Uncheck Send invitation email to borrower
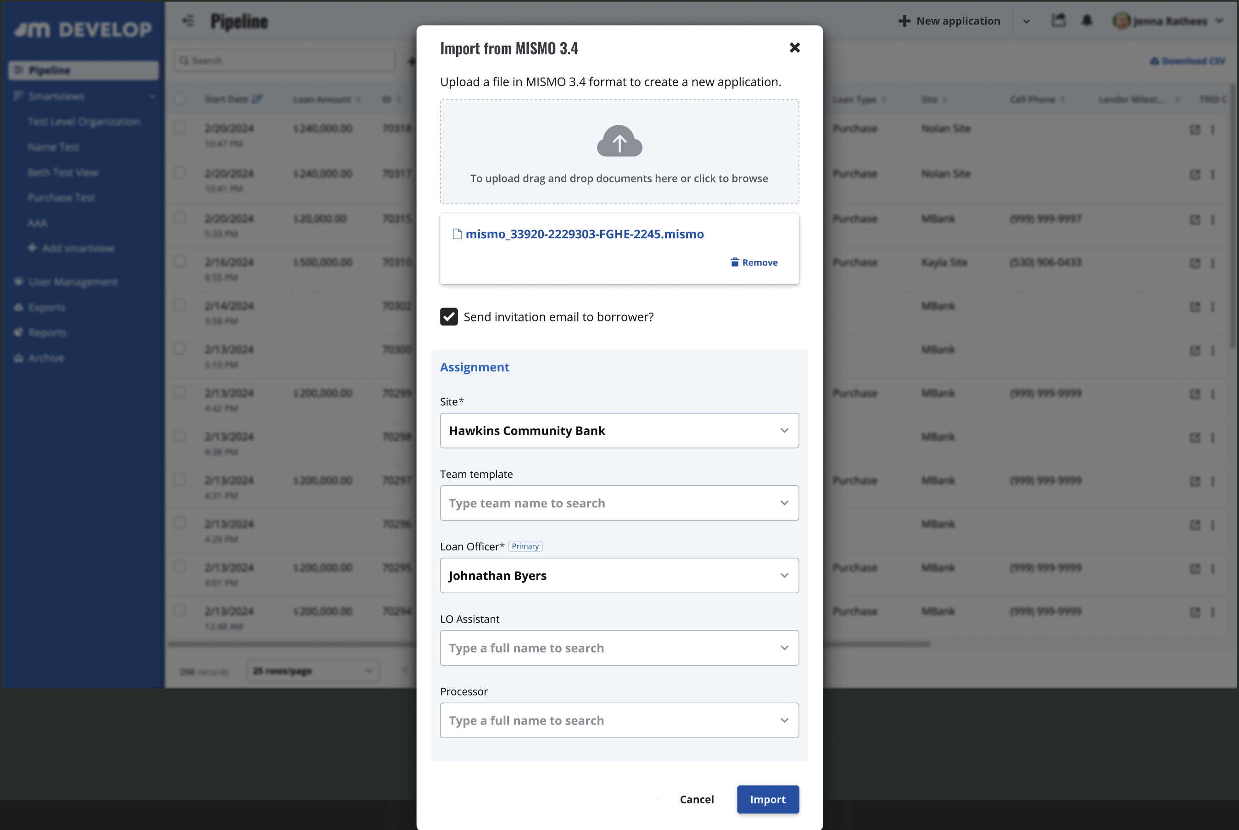Screen dimensions: 1239x830 449,317
